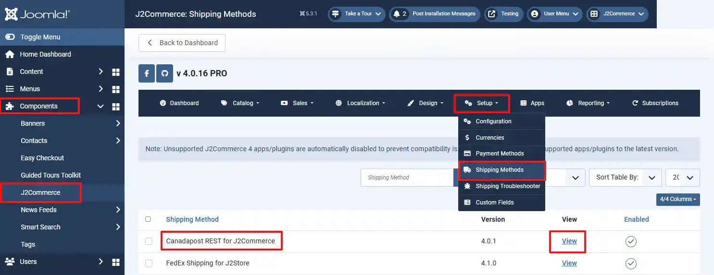Open the list limit dropdown

click(683, 178)
